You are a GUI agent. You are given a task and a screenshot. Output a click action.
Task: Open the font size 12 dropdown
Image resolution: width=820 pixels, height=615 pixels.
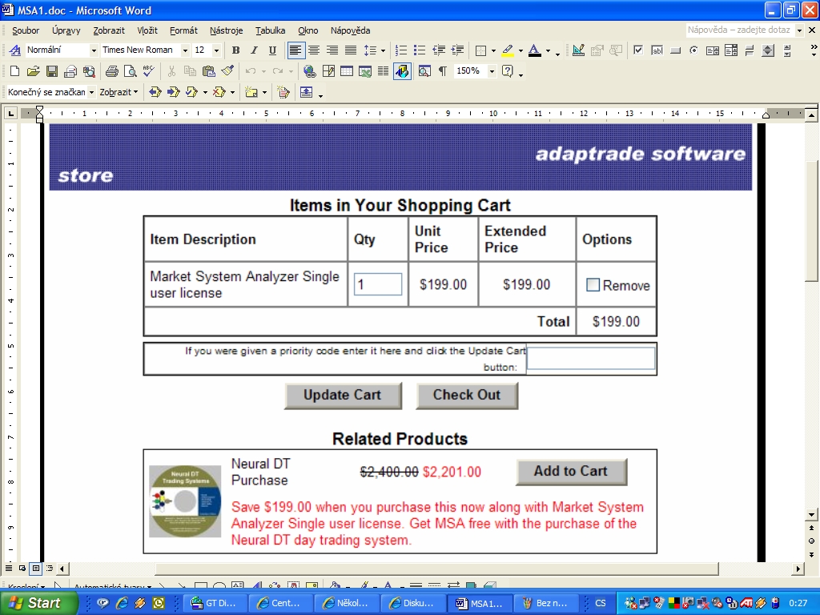tap(216, 50)
